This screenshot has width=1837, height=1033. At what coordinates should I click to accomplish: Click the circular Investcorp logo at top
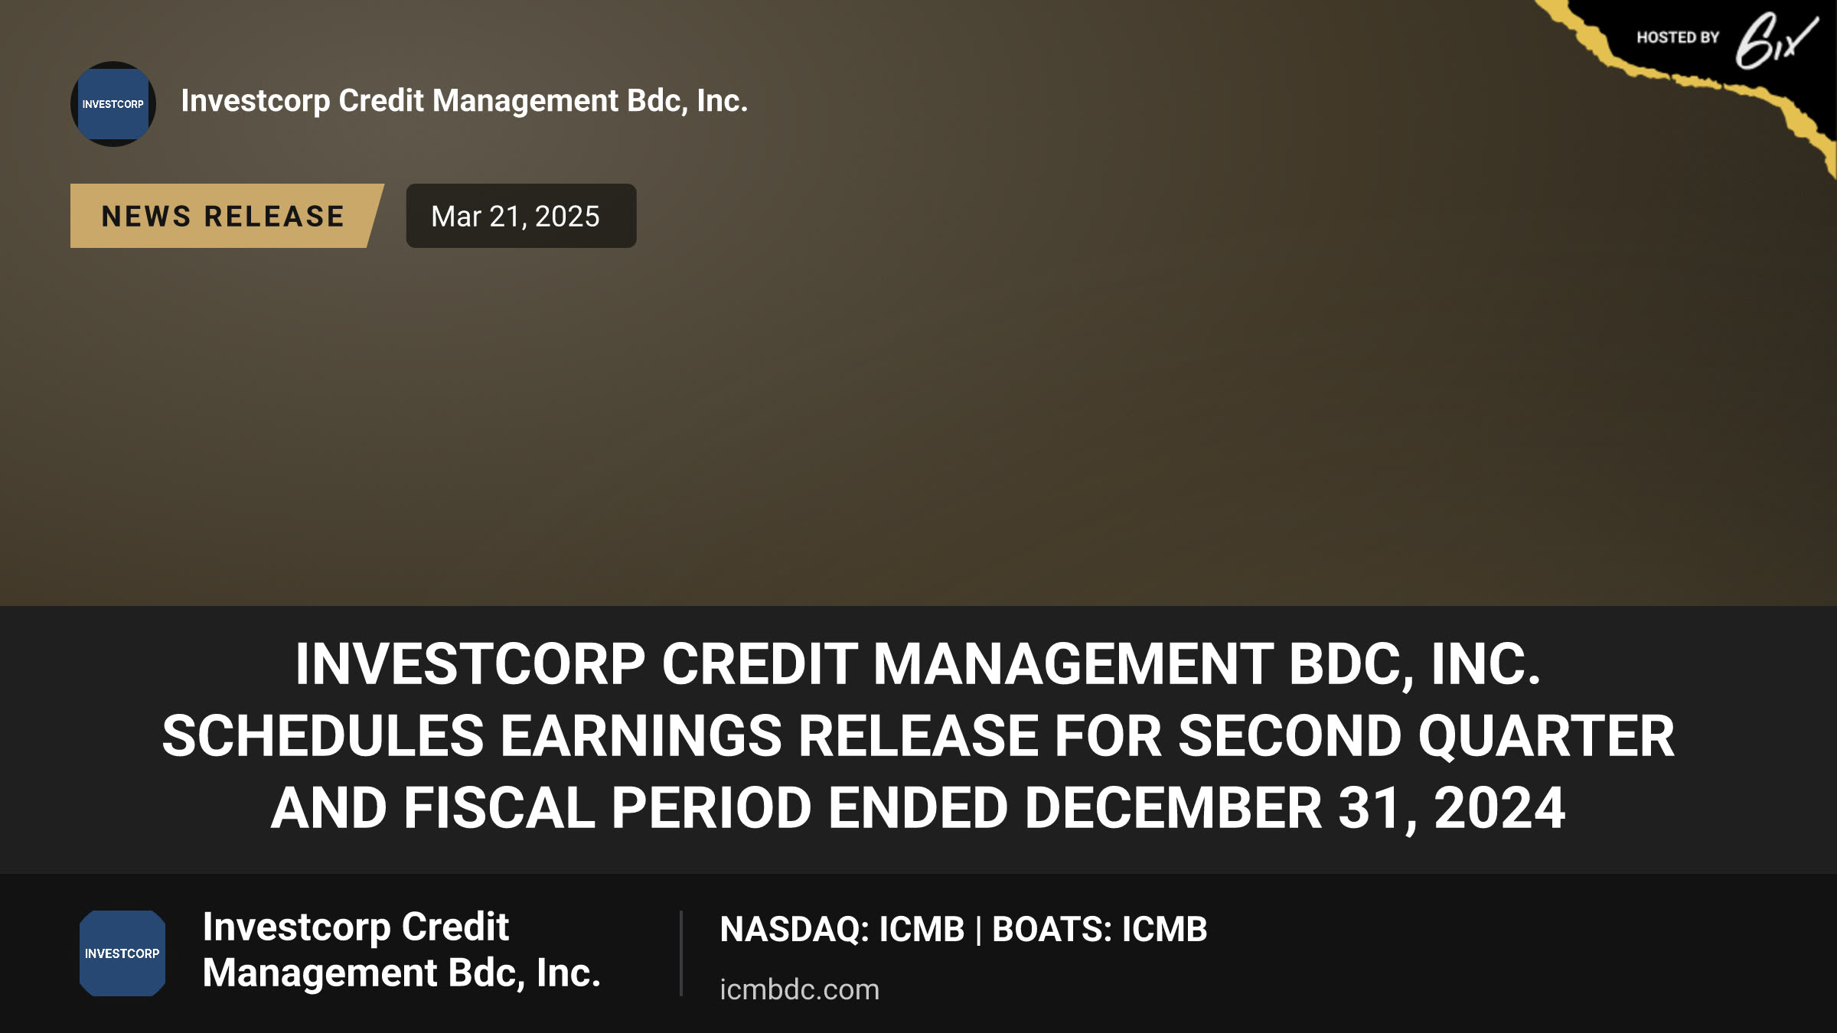[113, 104]
